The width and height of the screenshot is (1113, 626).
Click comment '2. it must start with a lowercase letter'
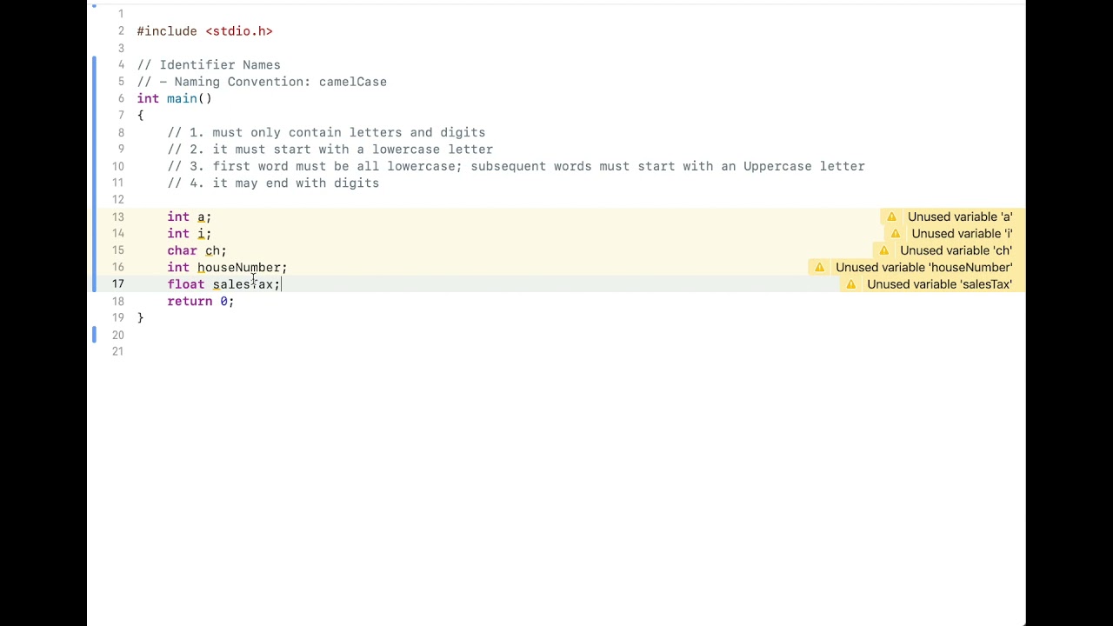pos(330,150)
